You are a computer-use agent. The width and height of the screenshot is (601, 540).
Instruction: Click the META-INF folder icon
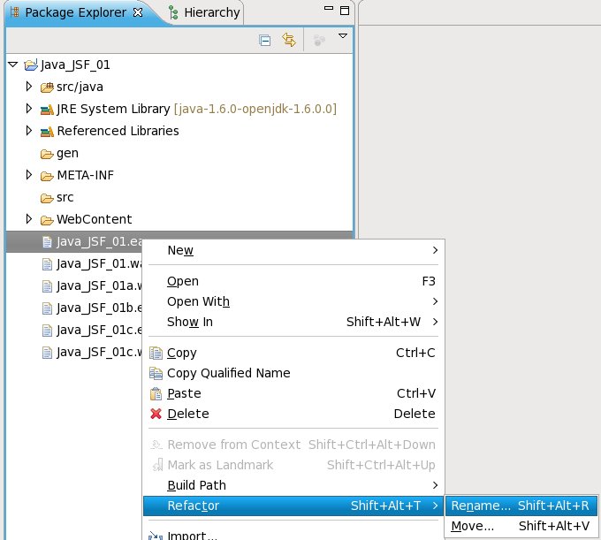click(47, 175)
